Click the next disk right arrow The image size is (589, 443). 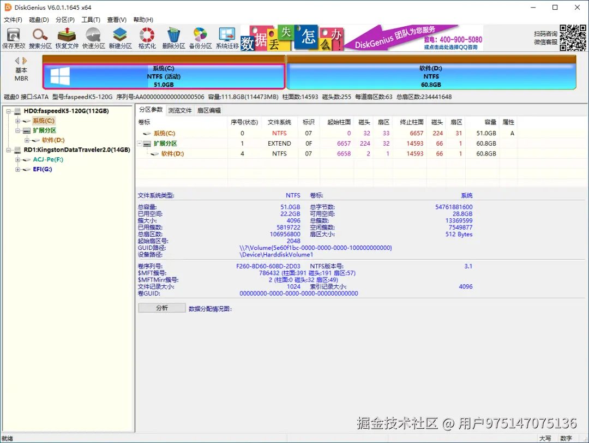click(x=25, y=61)
